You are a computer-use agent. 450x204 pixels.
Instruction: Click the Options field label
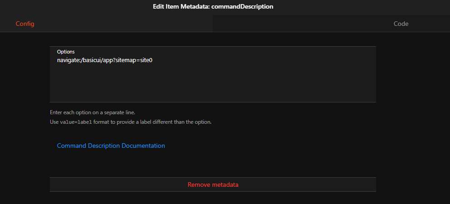[66, 52]
